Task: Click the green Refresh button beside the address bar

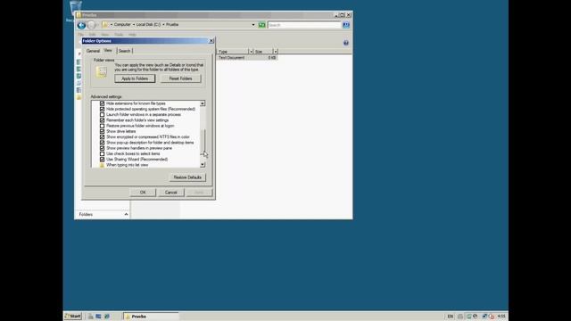Action: (x=261, y=25)
